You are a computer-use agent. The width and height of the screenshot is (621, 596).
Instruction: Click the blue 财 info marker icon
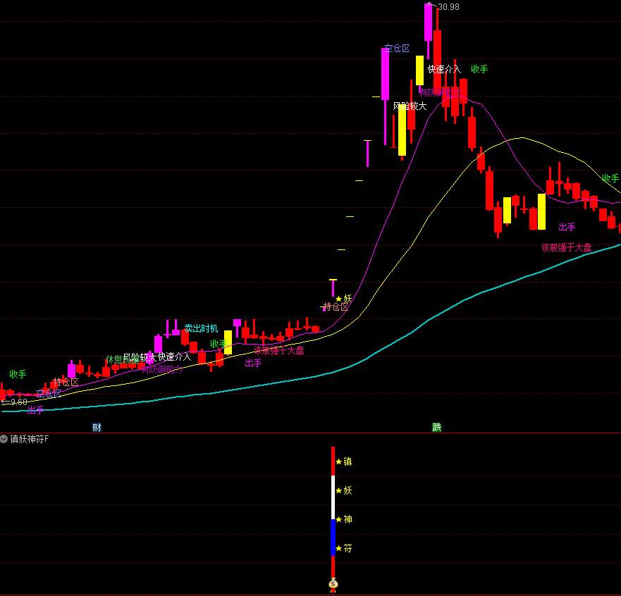coord(97,427)
